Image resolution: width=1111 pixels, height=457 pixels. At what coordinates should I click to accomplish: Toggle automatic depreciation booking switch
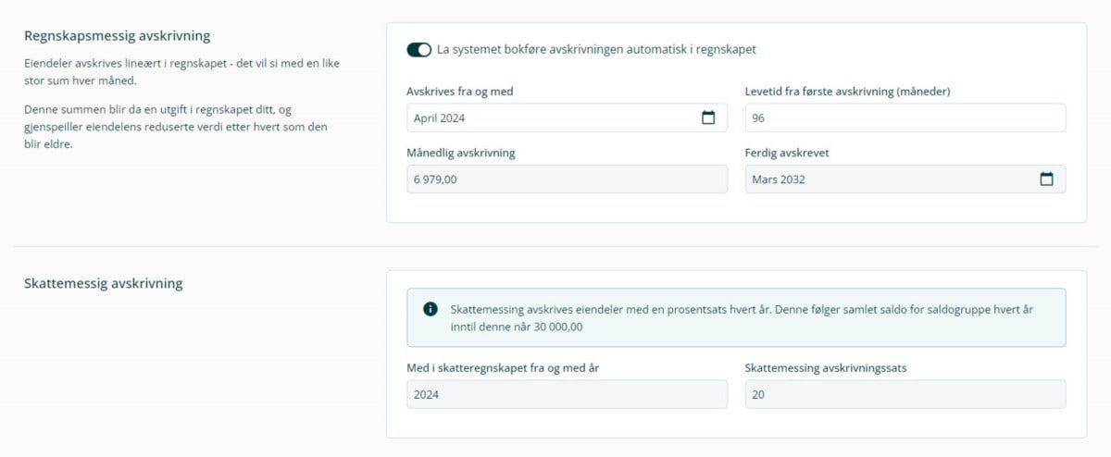[x=418, y=50]
